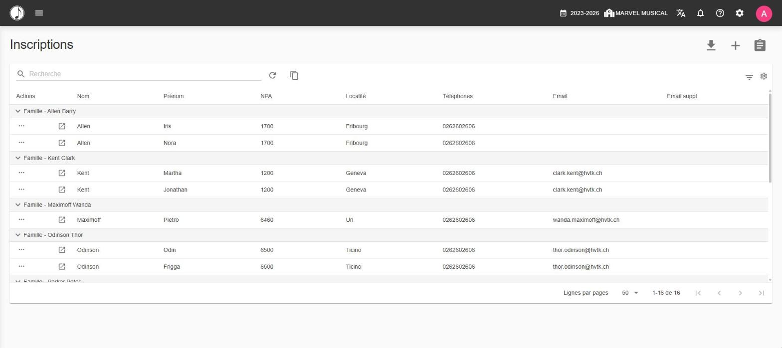Open the help question mark icon
The image size is (782, 348).
click(720, 13)
